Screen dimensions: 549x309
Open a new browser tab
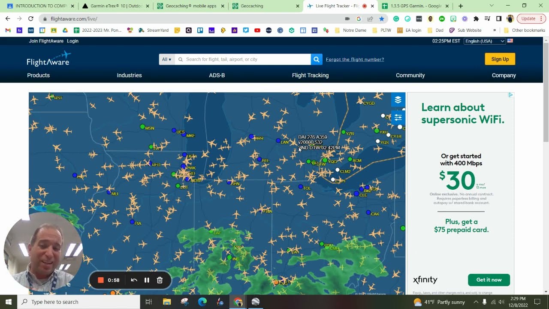tap(461, 6)
